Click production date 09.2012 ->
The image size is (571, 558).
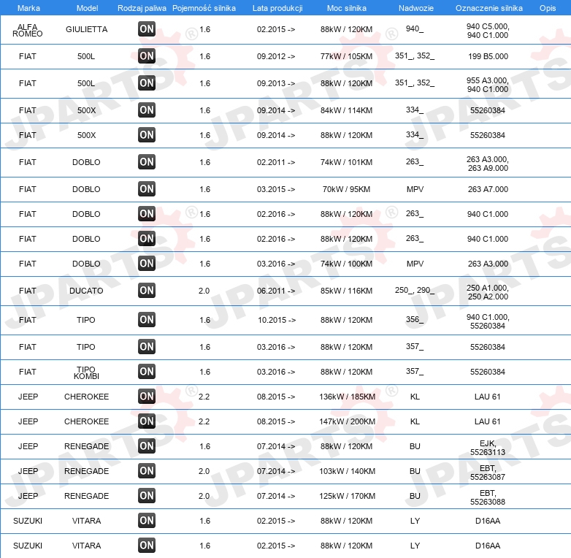[x=276, y=56]
